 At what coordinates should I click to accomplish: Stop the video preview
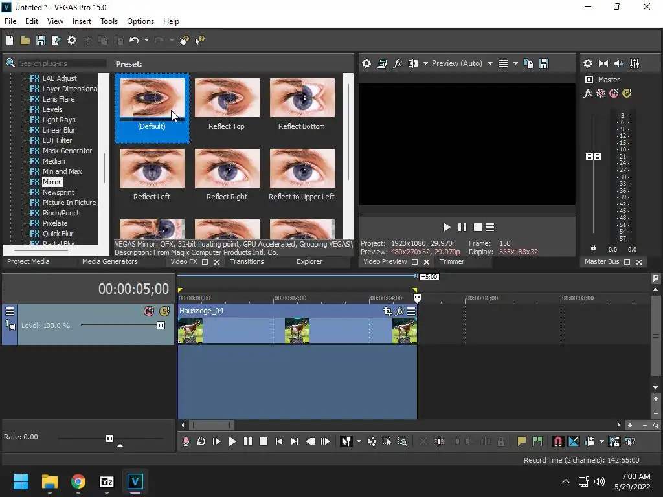click(x=477, y=227)
